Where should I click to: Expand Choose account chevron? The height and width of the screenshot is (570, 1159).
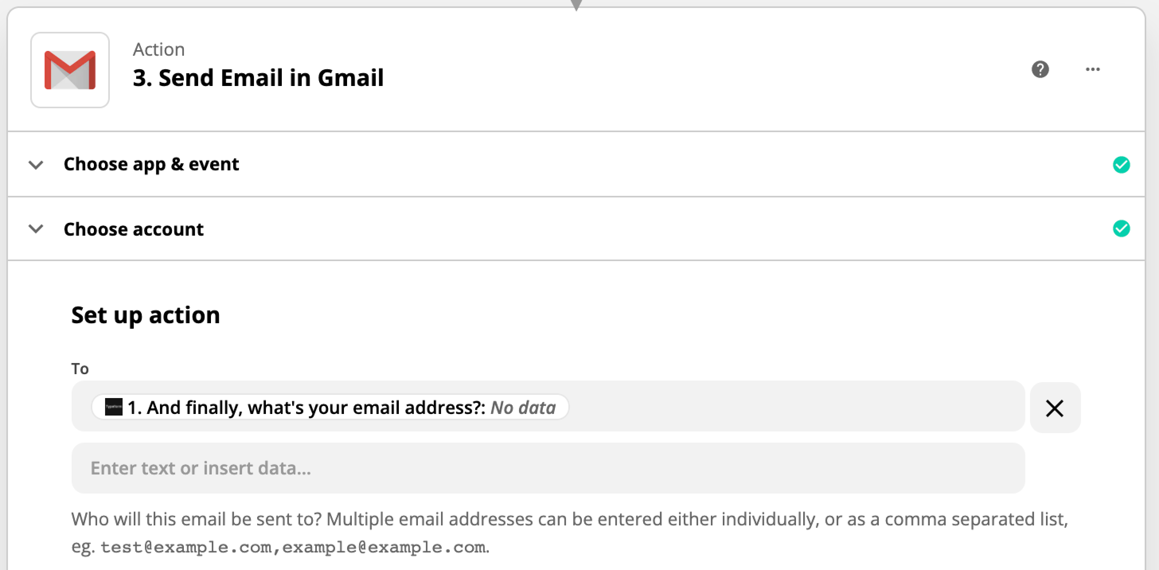(36, 229)
